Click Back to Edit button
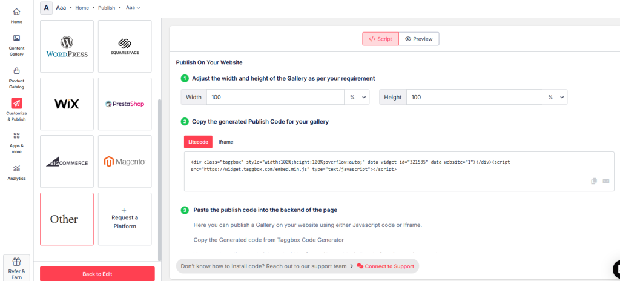The width and height of the screenshot is (620, 281). pyautogui.click(x=97, y=274)
